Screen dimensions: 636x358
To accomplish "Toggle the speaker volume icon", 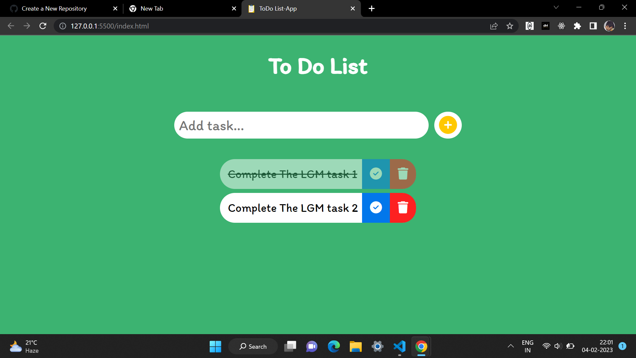I will pos(558,346).
